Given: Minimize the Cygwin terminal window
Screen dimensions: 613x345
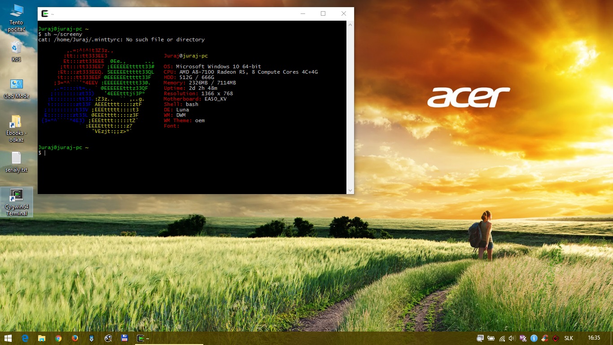Looking at the screenshot, I should [x=302, y=13].
